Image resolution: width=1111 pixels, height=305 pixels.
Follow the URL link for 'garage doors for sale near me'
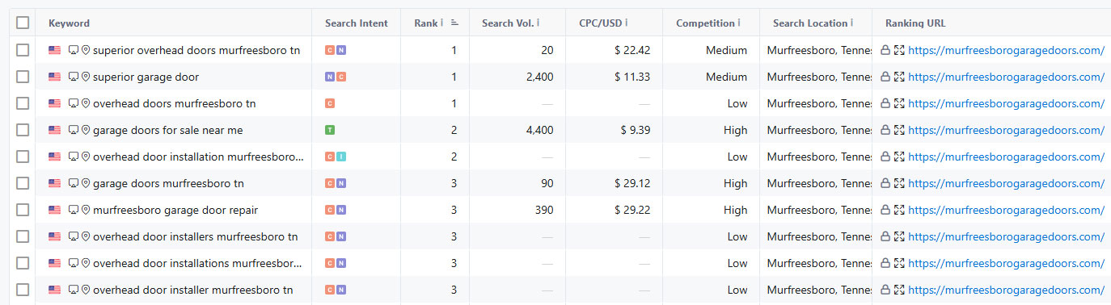click(1006, 130)
